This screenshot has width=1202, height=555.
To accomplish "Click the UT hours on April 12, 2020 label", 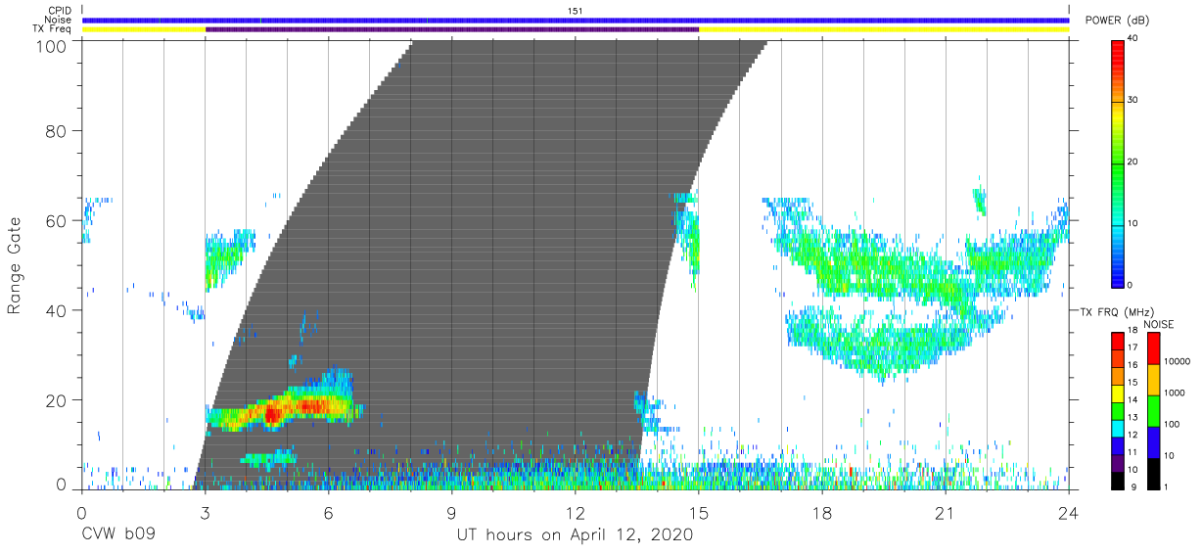I will 575,535.
